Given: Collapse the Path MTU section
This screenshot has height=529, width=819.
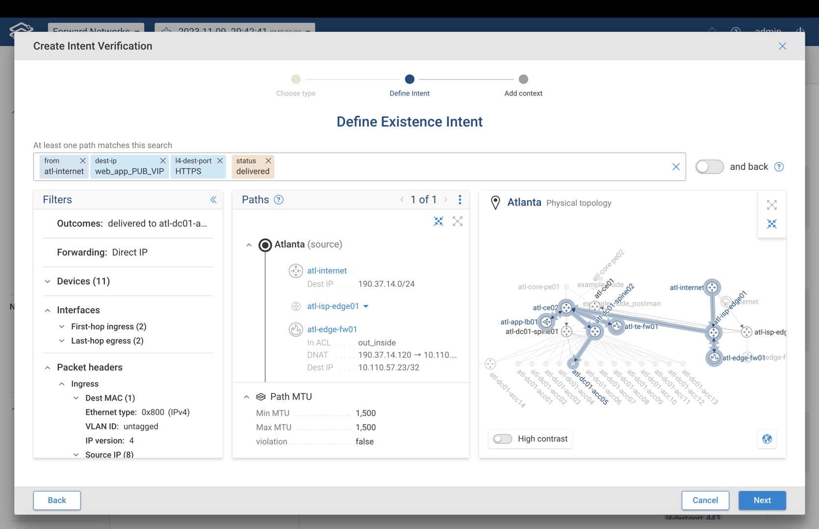Looking at the screenshot, I should tap(247, 397).
